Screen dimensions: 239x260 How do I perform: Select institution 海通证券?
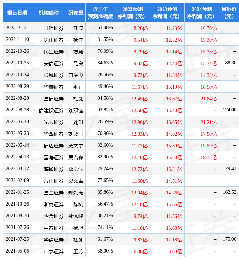coord(54,169)
